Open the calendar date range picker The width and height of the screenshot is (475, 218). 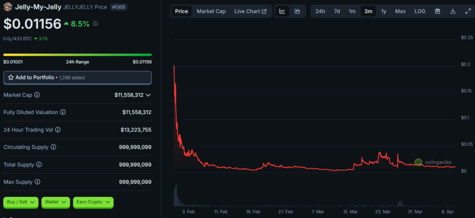pyautogui.click(x=437, y=11)
